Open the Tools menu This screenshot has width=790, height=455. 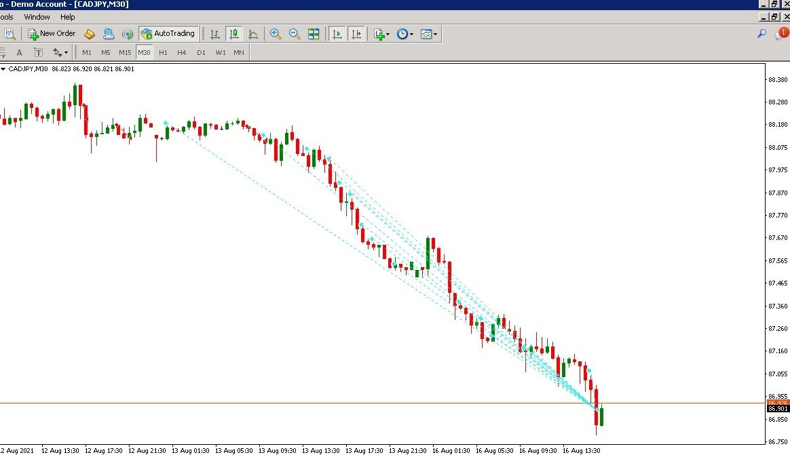[7, 17]
